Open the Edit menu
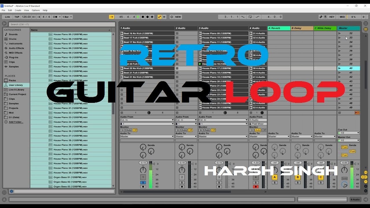 click(x=10, y=10)
